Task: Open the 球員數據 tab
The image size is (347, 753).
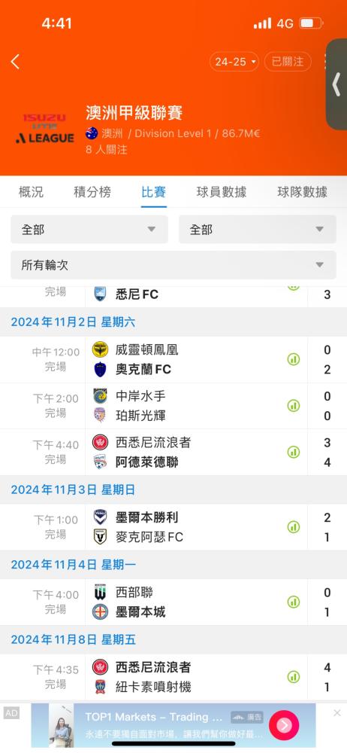Action: click(222, 192)
